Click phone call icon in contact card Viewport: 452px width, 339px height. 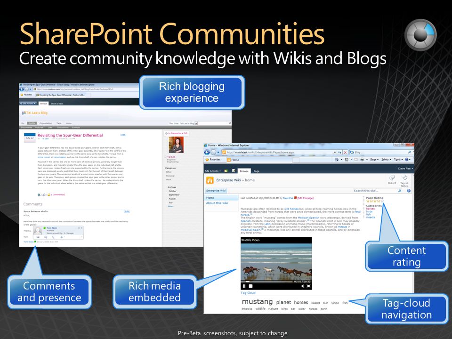point(53,237)
